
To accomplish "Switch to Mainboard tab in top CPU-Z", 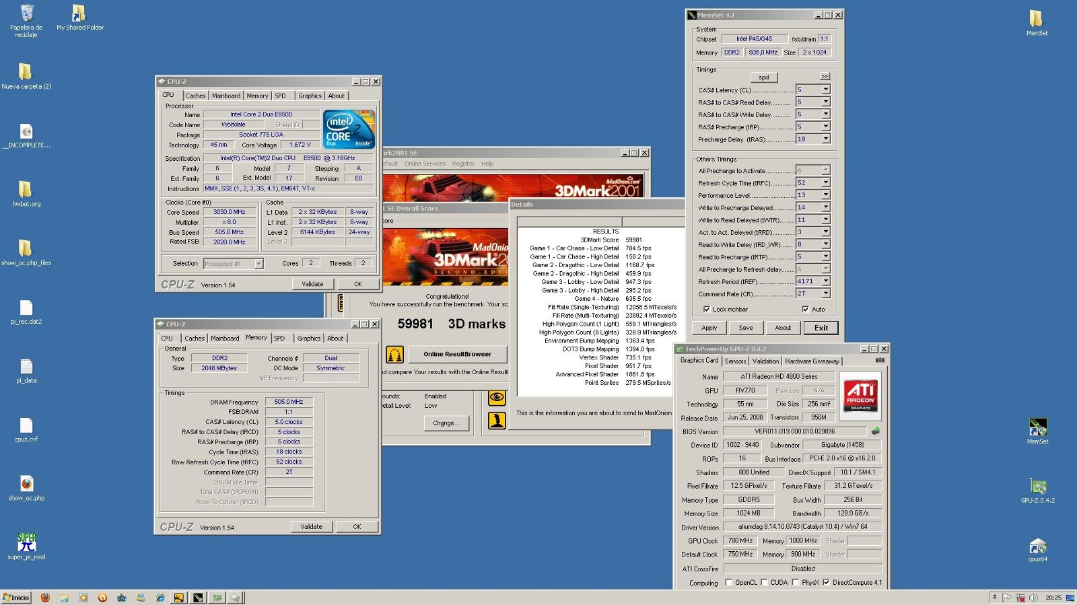I will [226, 96].
